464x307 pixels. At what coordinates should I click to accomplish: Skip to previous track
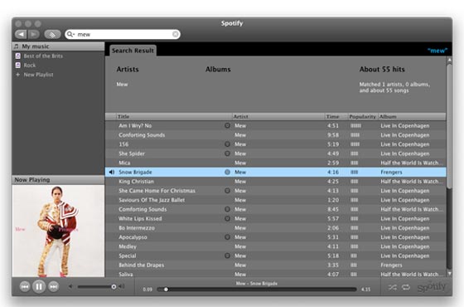coord(25,286)
